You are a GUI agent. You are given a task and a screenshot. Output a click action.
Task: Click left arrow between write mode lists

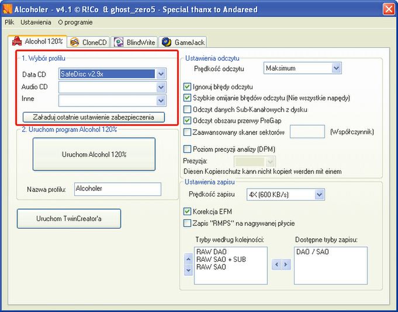click(x=276, y=265)
